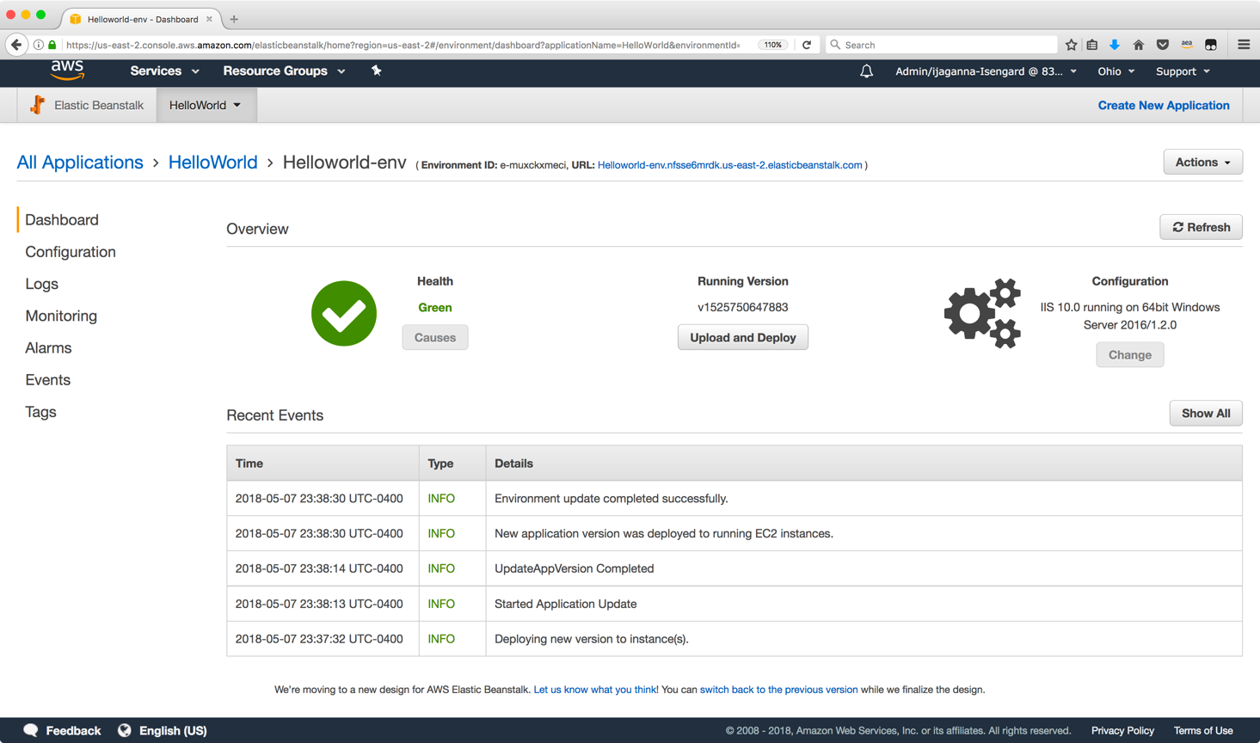Go to the Configuration section

pyautogui.click(x=71, y=252)
